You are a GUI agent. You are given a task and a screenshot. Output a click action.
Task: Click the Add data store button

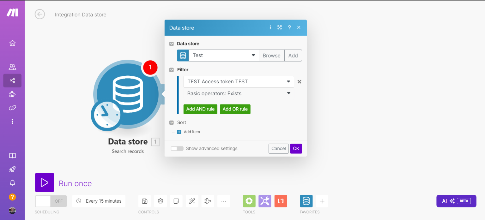(x=293, y=56)
